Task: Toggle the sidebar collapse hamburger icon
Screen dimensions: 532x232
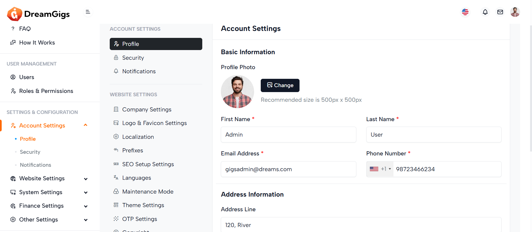Action: [x=88, y=12]
